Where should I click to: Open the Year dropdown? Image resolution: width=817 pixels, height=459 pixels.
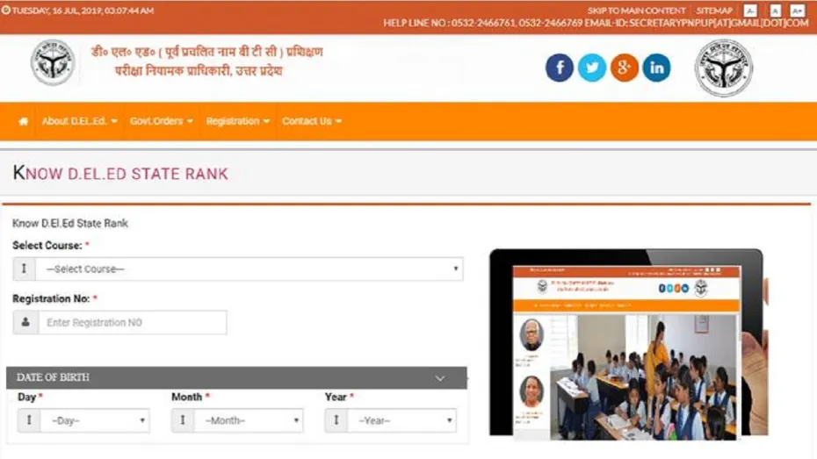401,420
